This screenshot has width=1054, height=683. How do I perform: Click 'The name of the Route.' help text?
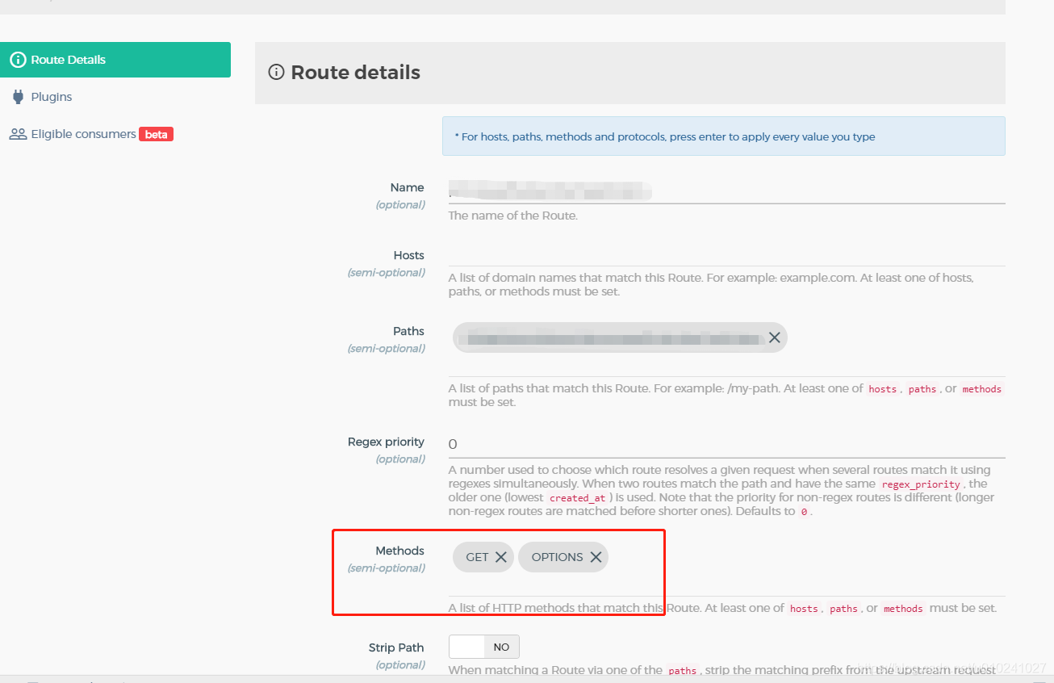[512, 216]
